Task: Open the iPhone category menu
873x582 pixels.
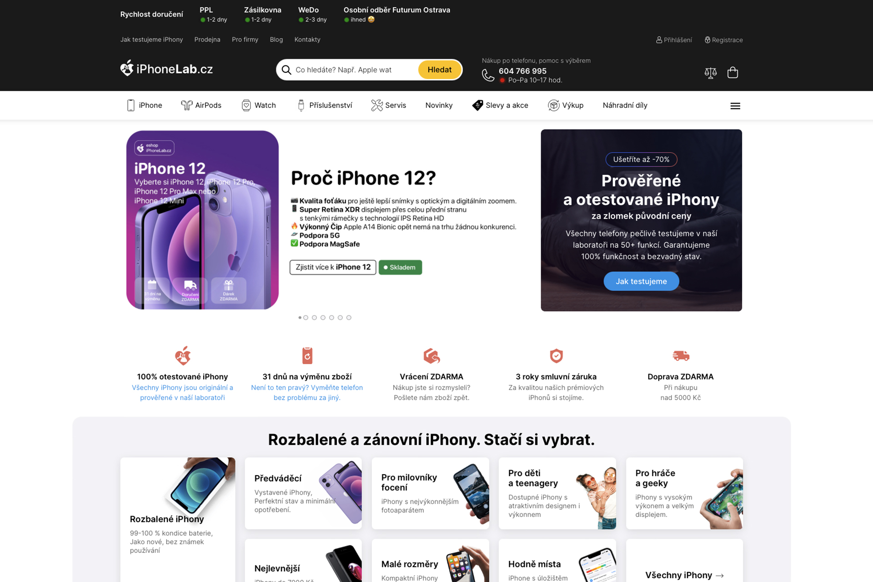Action: click(x=144, y=105)
